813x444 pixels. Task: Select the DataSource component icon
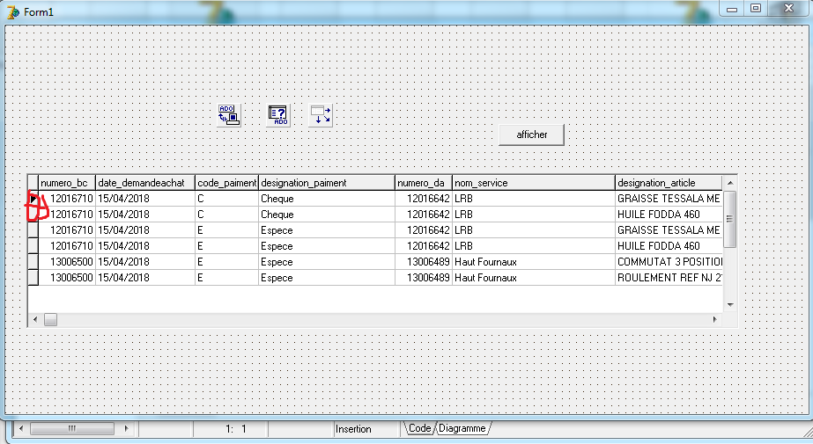(321, 115)
